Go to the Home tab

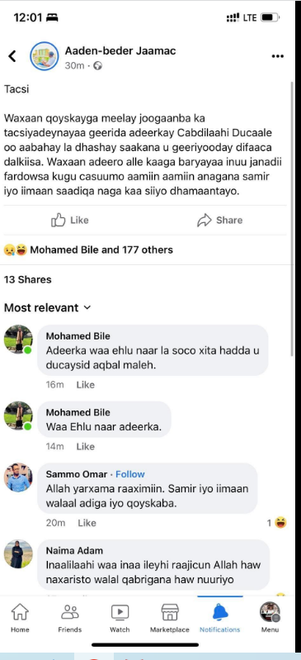point(20,618)
